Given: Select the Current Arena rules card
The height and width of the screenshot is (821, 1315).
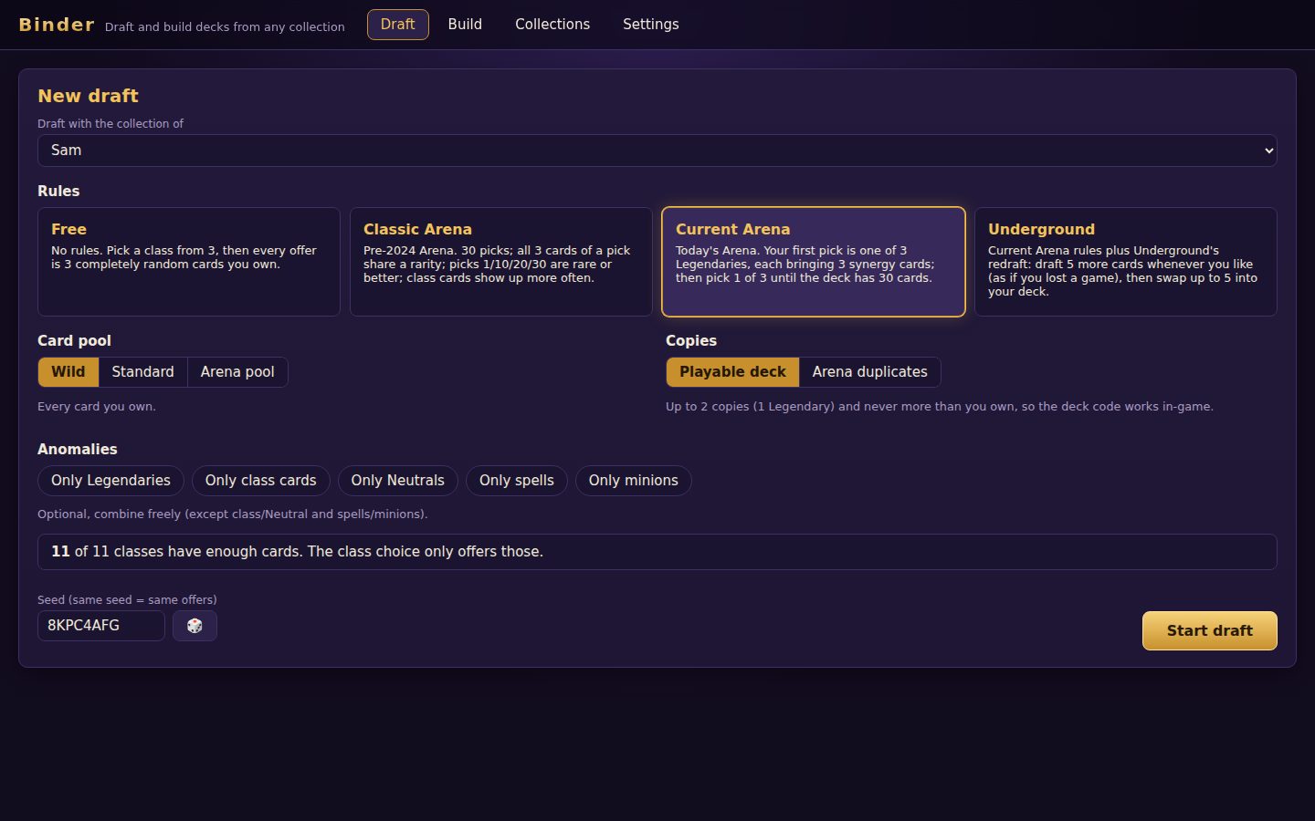Looking at the screenshot, I should (x=814, y=262).
